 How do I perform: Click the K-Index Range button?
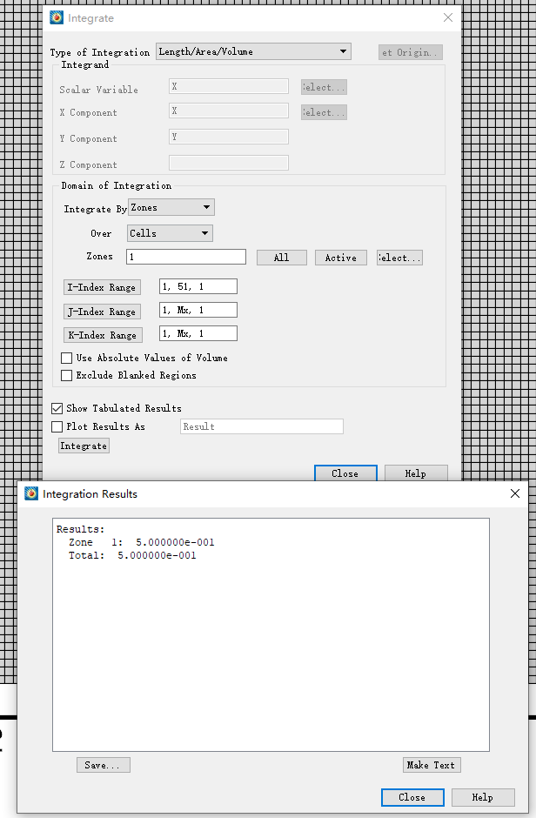[x=103, y=335]
